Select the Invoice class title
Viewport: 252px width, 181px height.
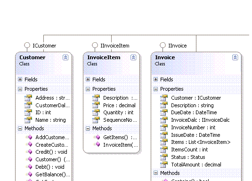pos(165,57)
